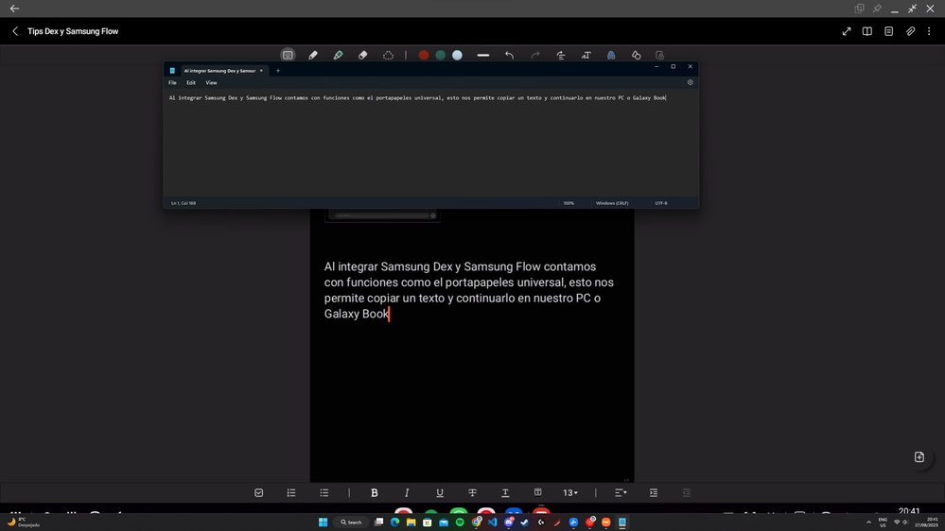
Task: Toggle the canvas lock icon
Action: (660, 55)
